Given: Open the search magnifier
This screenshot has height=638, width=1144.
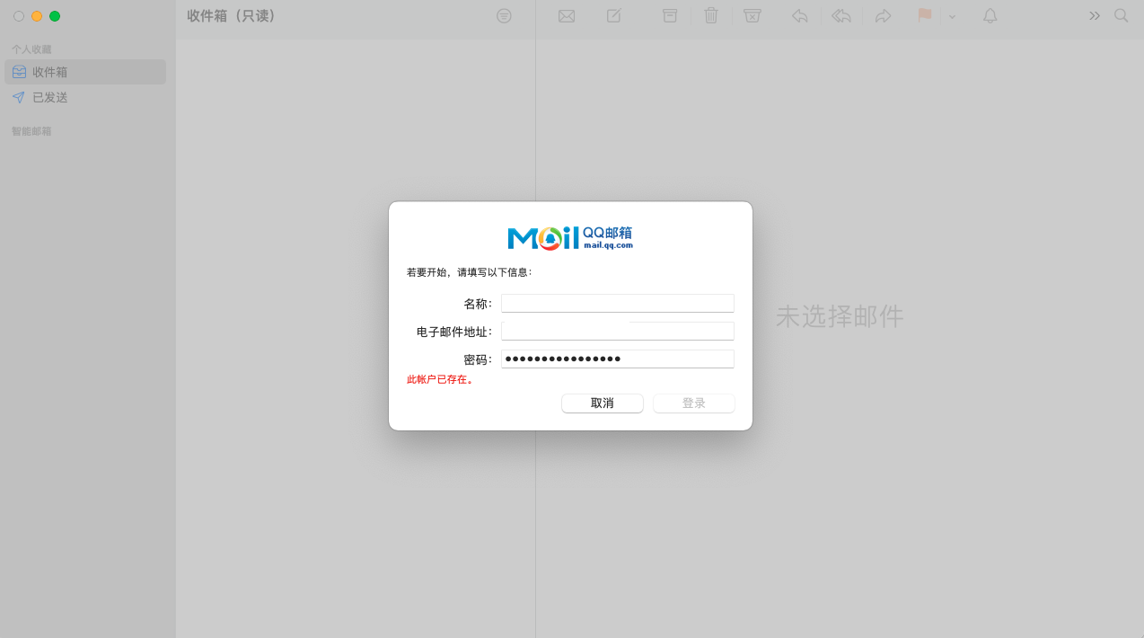Looking at the screenshot, I should pos(1121,16).
